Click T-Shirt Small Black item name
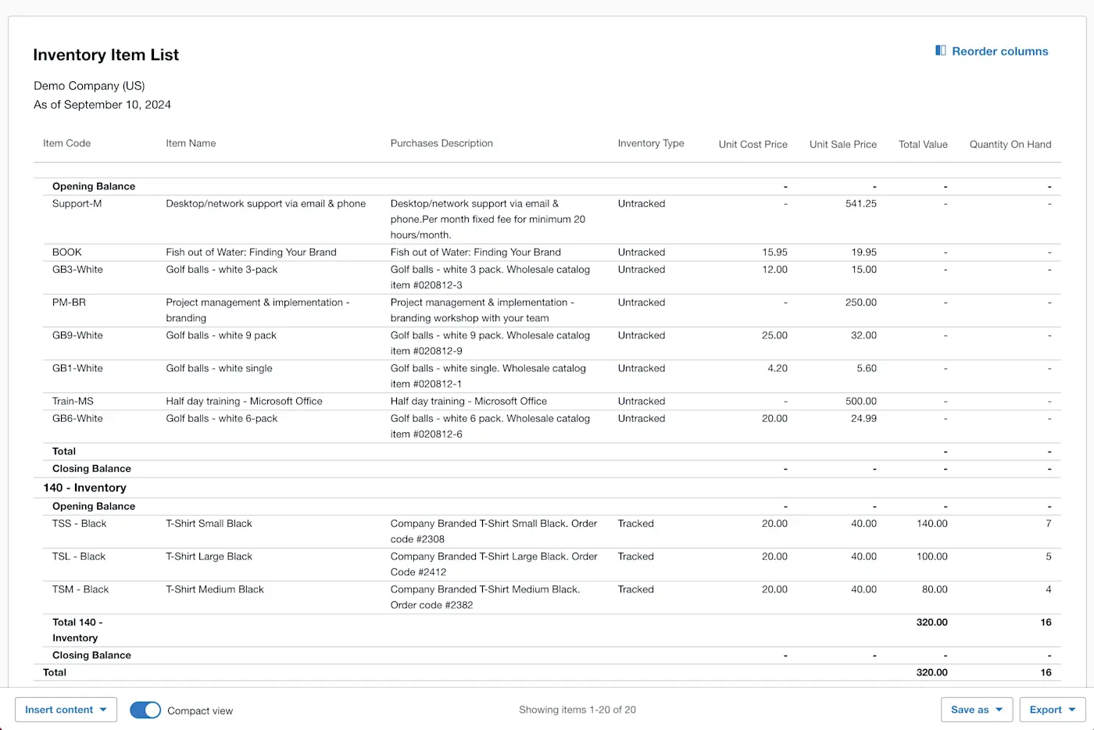 209,523
